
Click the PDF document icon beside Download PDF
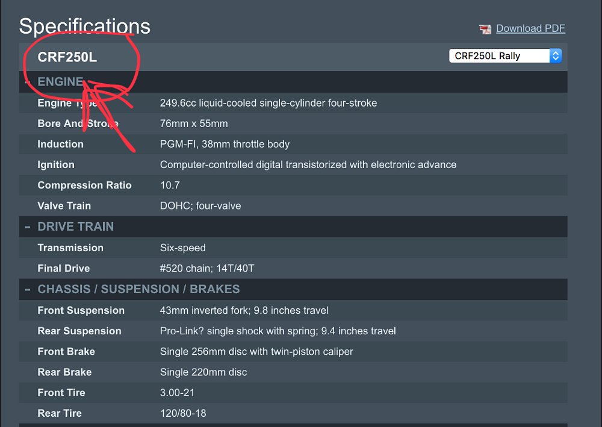(x=483, y=28)
